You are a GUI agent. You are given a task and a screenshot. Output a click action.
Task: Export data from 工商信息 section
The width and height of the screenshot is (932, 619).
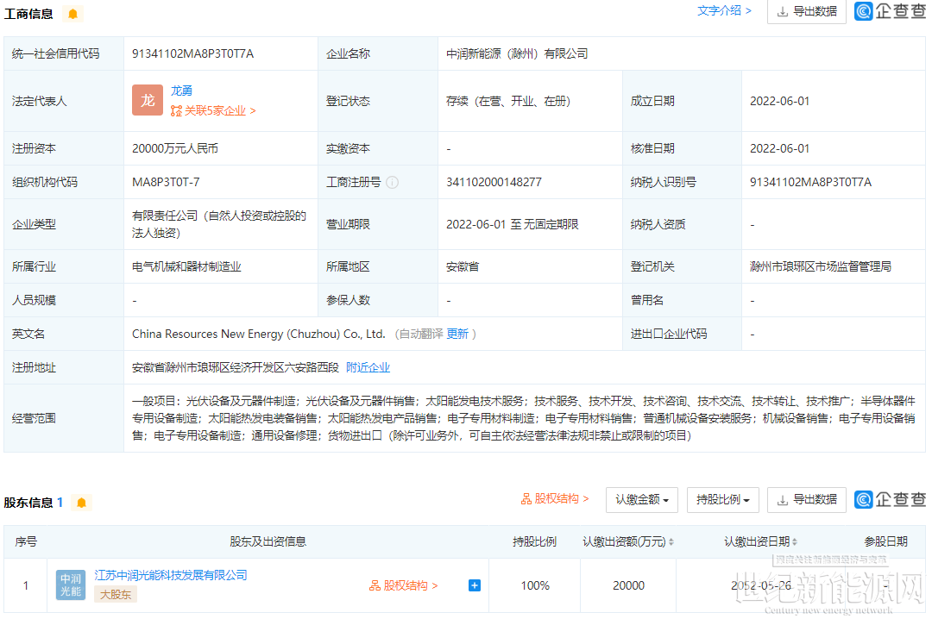(806, 12)
